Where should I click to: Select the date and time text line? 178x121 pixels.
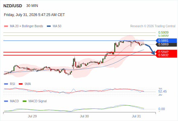click(x=34, y=15)
